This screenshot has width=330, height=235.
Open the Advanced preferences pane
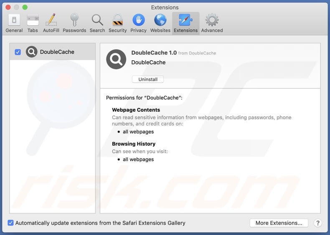click(212, 23)
